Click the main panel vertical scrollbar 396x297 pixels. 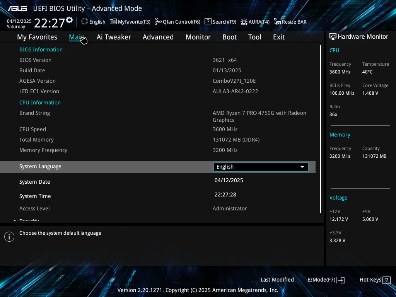click(x=320, y=129)
